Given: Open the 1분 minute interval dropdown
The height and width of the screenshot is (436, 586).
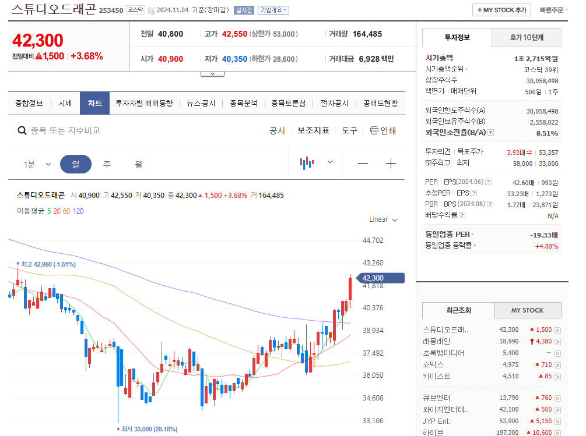Looking at the screenshot, I should (x=37, y=164).
